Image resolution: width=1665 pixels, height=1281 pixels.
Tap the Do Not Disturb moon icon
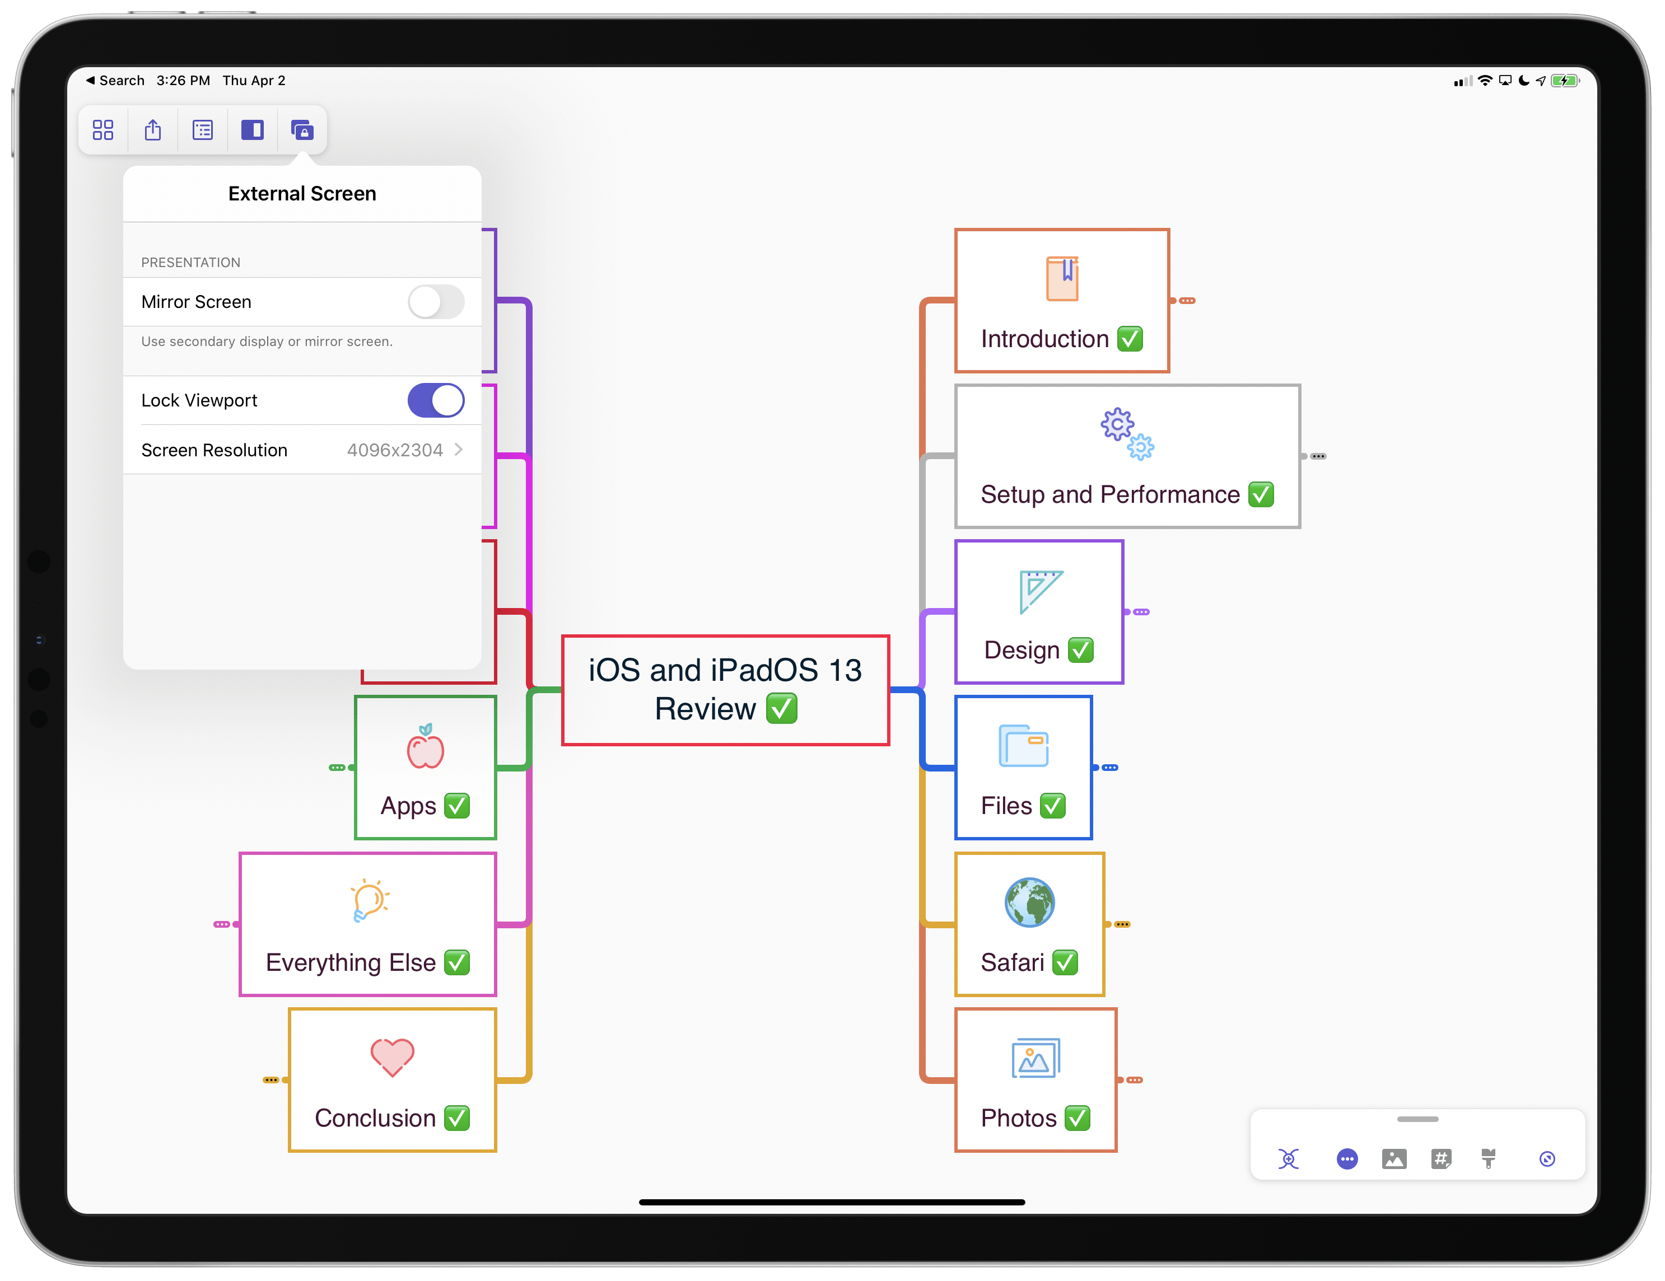[x=1523, y=81]
